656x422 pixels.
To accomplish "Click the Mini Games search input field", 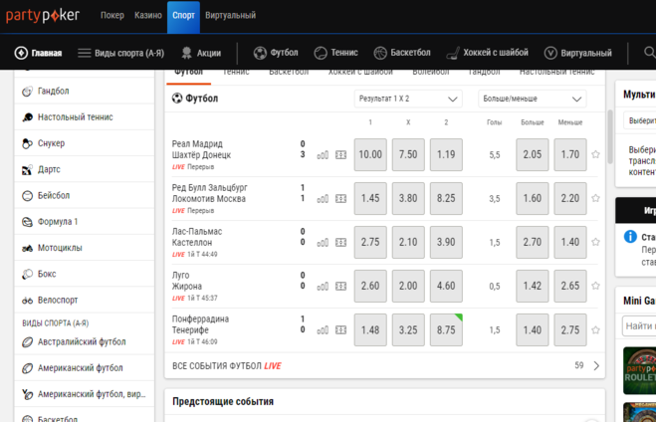I will 638,326.
